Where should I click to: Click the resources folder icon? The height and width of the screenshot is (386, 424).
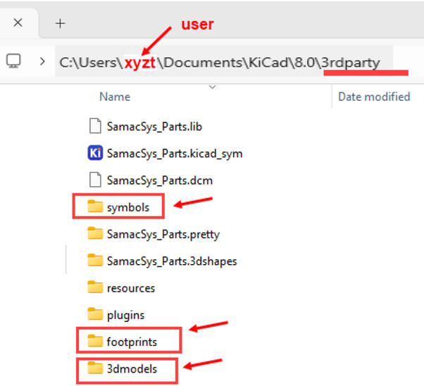95,287
